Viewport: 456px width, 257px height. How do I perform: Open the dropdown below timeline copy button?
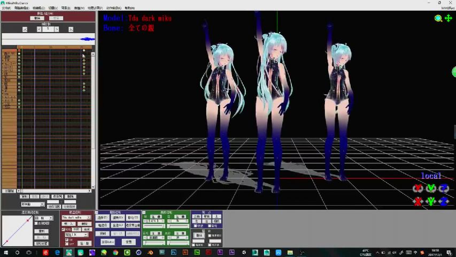33,204
